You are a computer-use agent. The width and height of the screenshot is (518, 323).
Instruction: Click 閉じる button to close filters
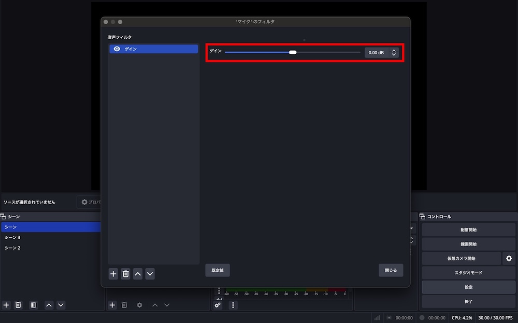(x=391, y=270)
